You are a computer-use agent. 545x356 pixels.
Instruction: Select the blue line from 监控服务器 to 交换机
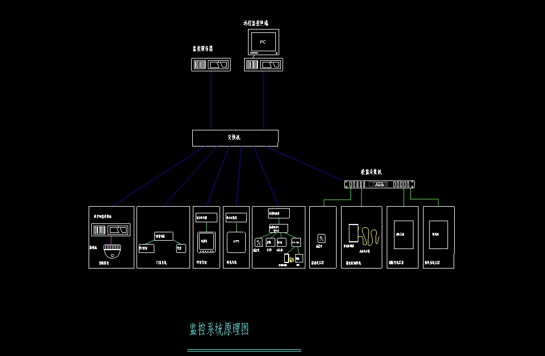[211, 100]
